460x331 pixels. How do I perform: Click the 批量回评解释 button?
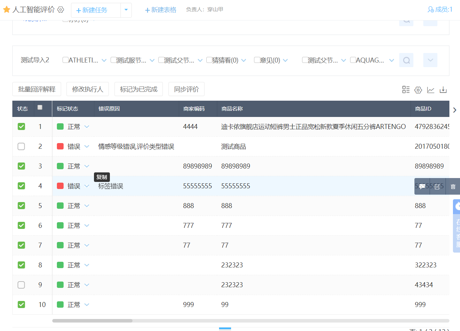[x=37, y=89]
